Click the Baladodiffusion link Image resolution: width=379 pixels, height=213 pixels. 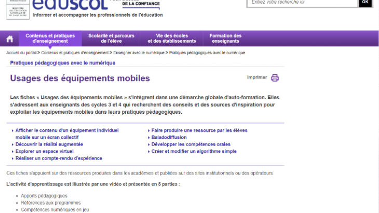pyautogui.click(x=169, y=137)
